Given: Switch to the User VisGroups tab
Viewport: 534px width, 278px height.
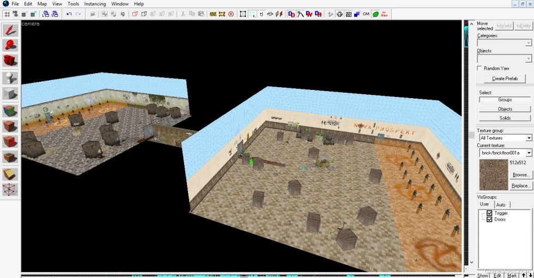Looking at the screenshot, I should pos(484,204).
